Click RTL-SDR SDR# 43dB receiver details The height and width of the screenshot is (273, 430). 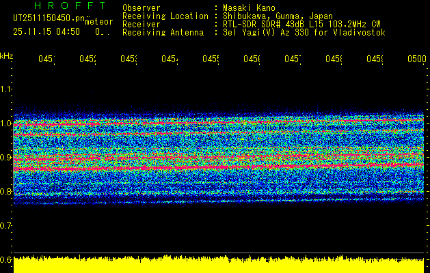click(301, 25)
